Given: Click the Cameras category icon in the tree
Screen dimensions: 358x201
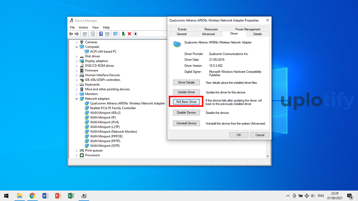Looking at the screenshot, I should (82, 42).
